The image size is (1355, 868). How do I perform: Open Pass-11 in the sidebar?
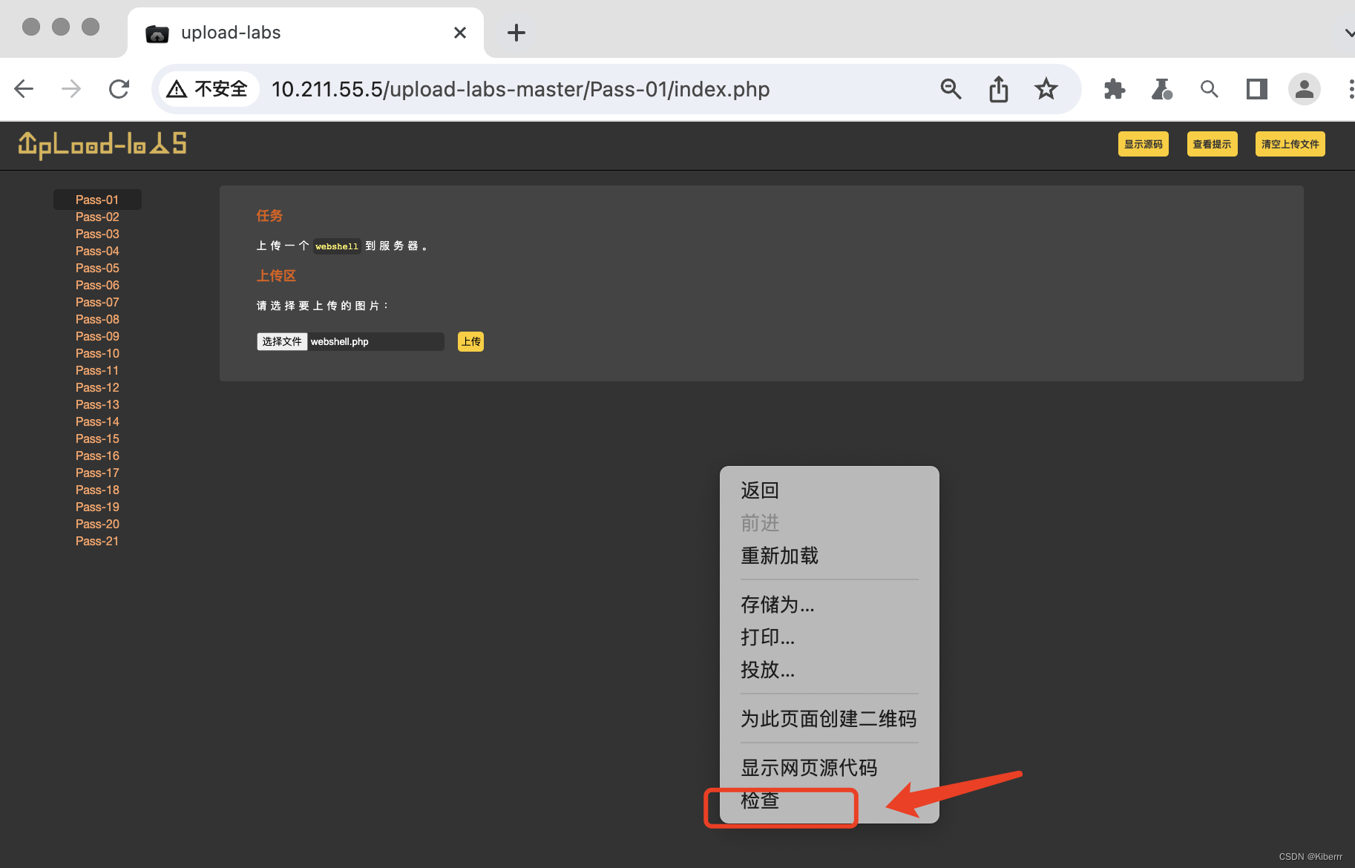[97, 370]
